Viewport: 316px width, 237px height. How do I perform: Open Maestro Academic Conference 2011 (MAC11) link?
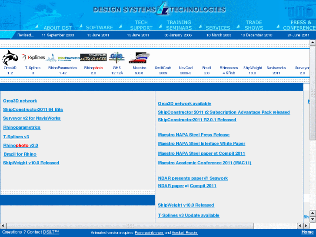pyautogui.click(x=205, y=163)
